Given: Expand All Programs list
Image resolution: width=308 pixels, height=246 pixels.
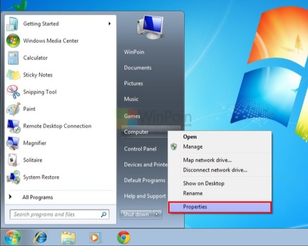Looking at the screenshot, I should click(38, 197).
